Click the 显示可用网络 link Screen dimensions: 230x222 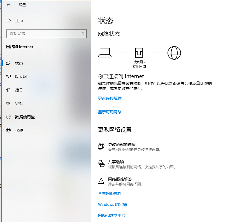coord(110,112)
